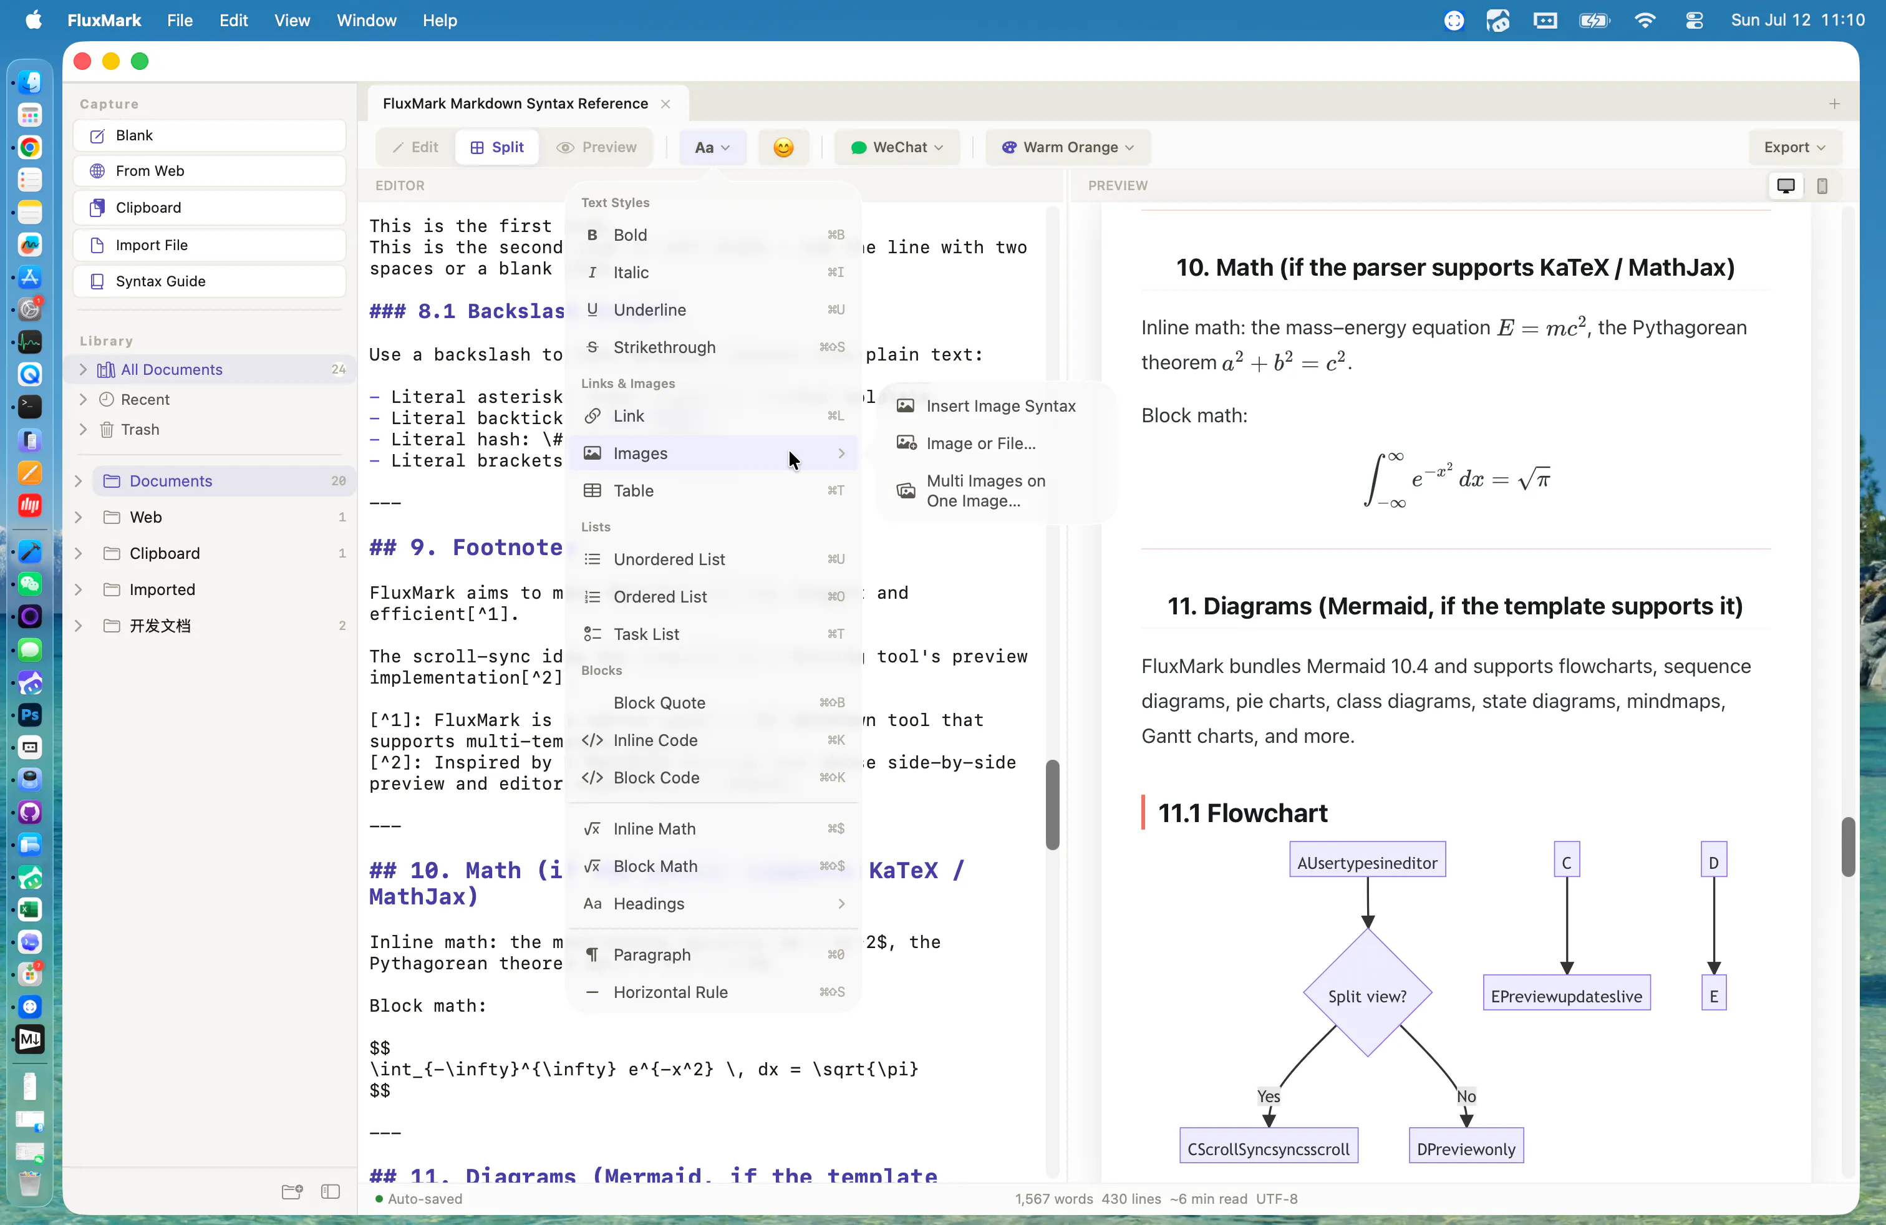Insert Inline Math
The height and width of the screenshot is (1225, 1886).
click(713, 829)
